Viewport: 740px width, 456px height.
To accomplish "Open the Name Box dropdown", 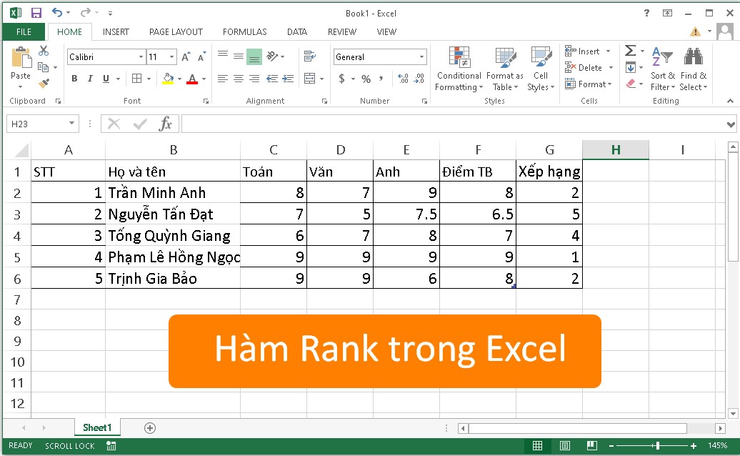I will [71, 124].
